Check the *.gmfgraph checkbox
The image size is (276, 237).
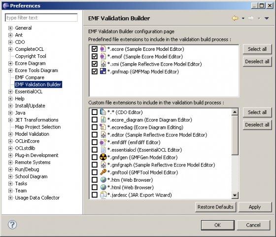[x=95, y=165]
